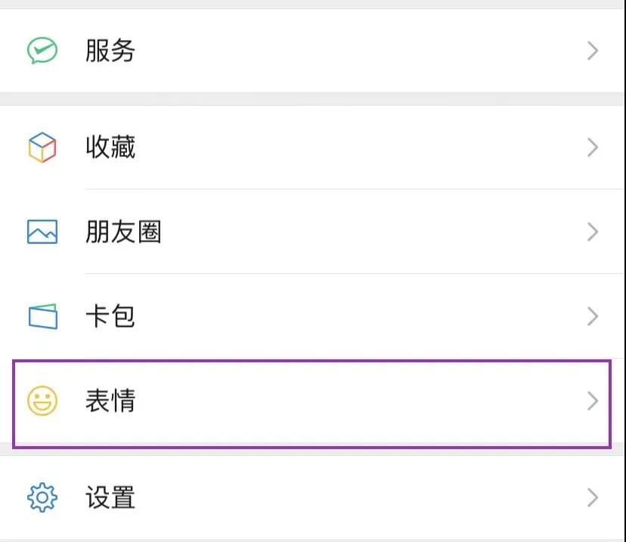Tap the 表情 text label
The width and height of the screenshot is (626, 542).
coord(110,401)
